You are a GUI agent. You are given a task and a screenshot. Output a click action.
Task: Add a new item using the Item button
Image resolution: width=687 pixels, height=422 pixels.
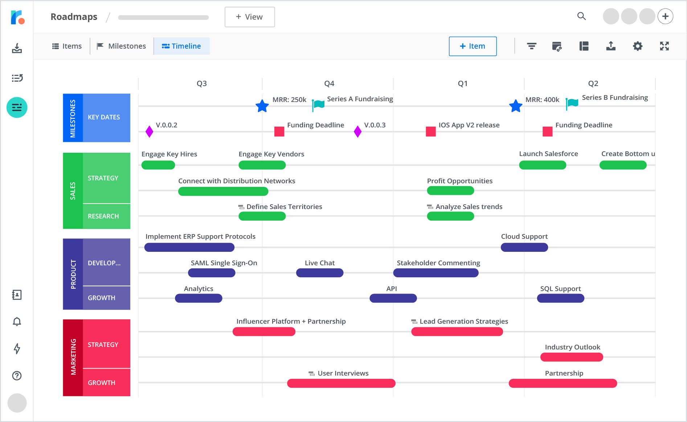pyautogui.click(x=473, y=46)
